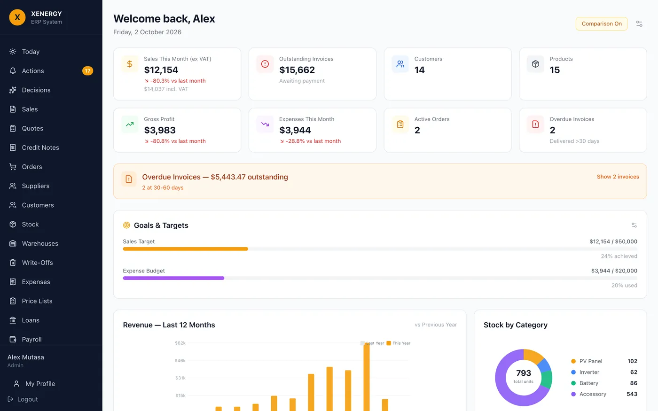Click the Actions badge showing 17
This screenshot has width=658, height=411.
pos(87,71)
